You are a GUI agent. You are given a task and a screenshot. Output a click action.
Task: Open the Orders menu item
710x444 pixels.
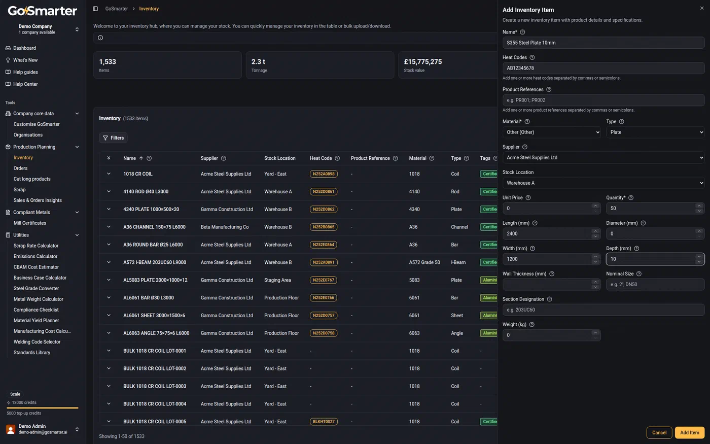coord(21,168)
